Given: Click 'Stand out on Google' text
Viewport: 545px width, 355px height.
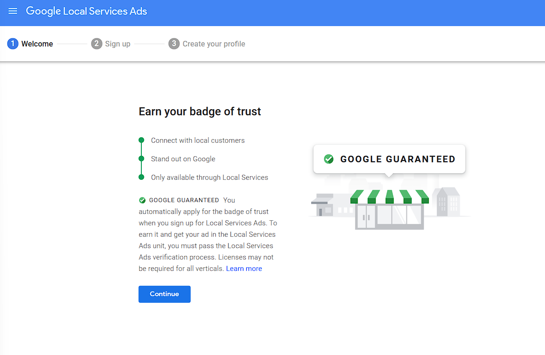Looking at the screenshot, I should pos(183,159).
